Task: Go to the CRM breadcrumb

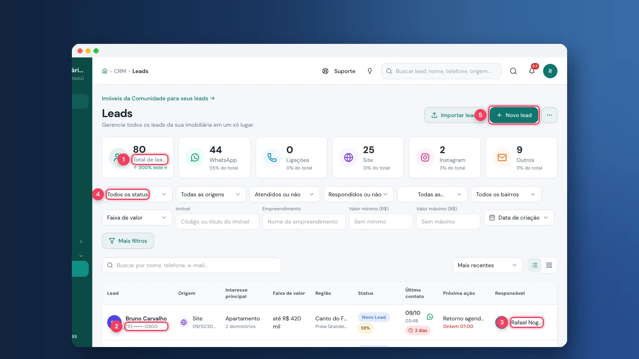Action: point(120,71)
